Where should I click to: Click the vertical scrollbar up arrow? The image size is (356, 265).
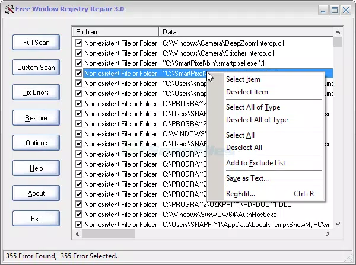[x=338, y=32]
